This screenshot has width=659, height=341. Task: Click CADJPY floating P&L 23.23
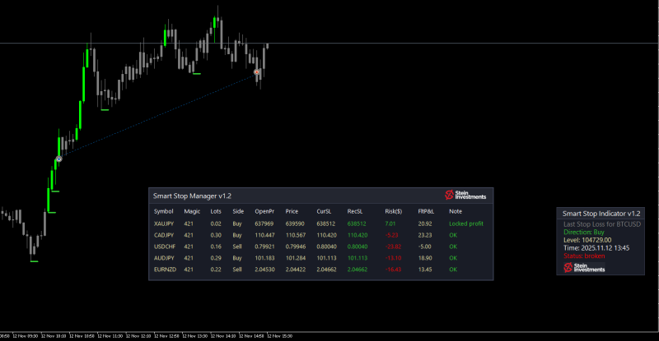pyautogui.click(x=425, y=235)
